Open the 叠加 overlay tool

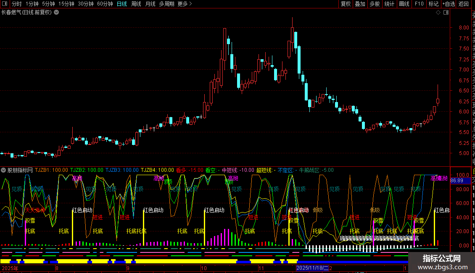(x=360, y=4)
